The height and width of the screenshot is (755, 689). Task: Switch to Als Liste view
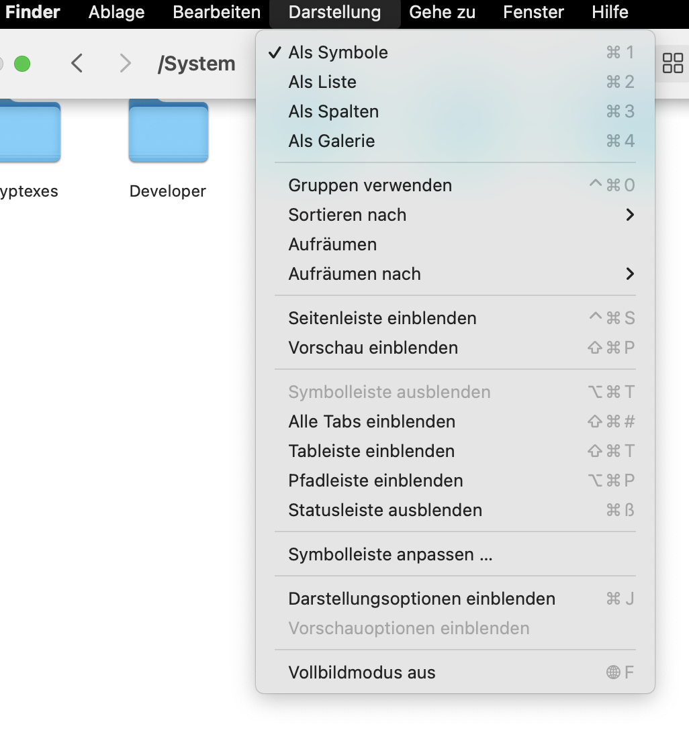click(x=322, y=82)
